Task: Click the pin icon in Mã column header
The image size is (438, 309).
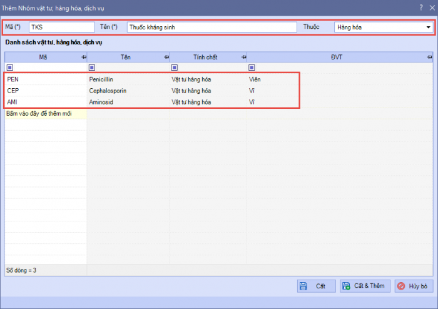Action: (84, 57)
